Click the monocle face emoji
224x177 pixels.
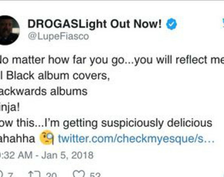point(47,137)
